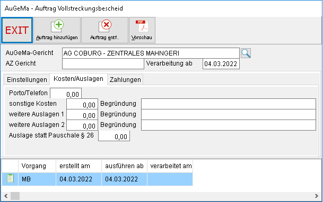The width and height of the screenshot is (323, 202).
Task: Focus weitere Auslagen 2 amount field
Action: (x=82, y=125)
